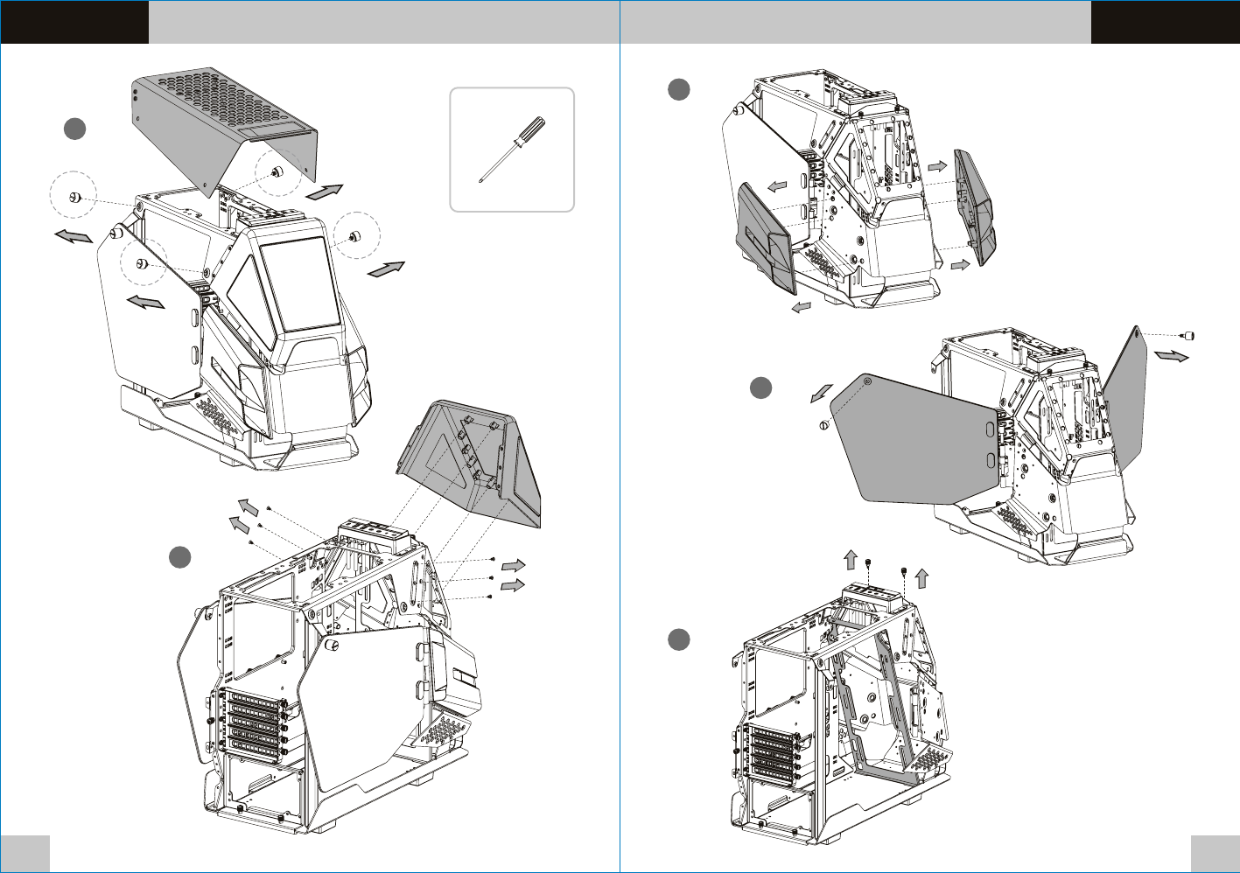Click the up arrow left of the two top screws
This screenshot has width=1240, height=873.
(850, 559)
